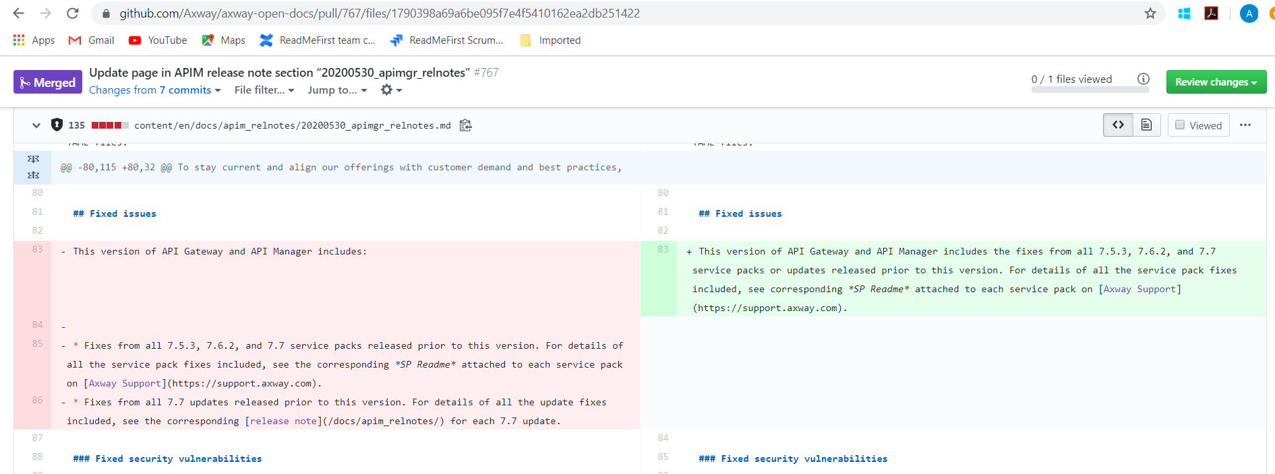Image resolution: width=1275 pixels, height=474 pixels.
Task: Open the diff settings gear menu
Action: (391, 90)
